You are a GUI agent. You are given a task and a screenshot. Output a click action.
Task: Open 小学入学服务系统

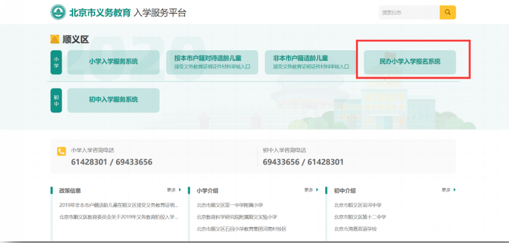[x=113, y=62]
